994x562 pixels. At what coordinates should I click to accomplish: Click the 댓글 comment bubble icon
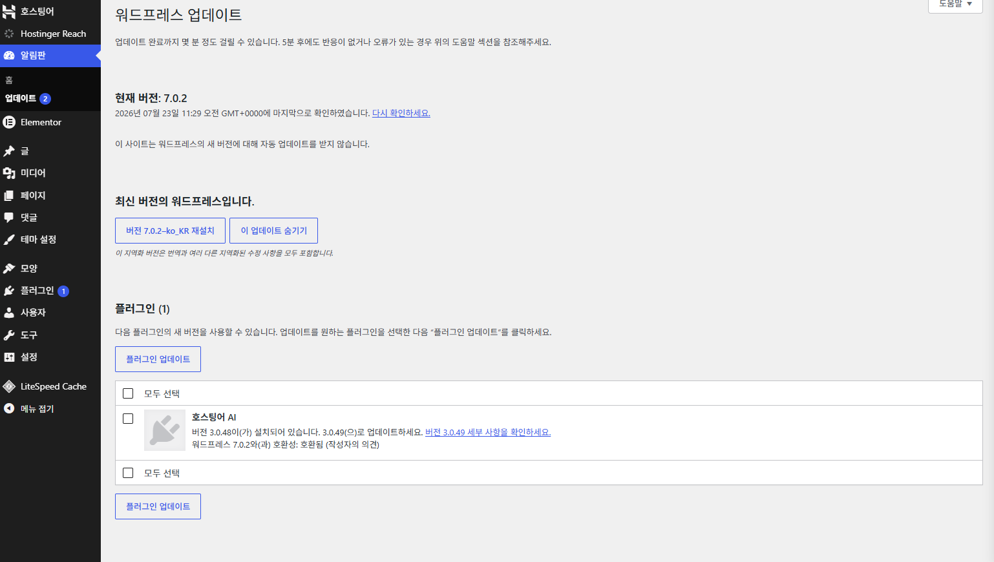click(x=9, y=218)
